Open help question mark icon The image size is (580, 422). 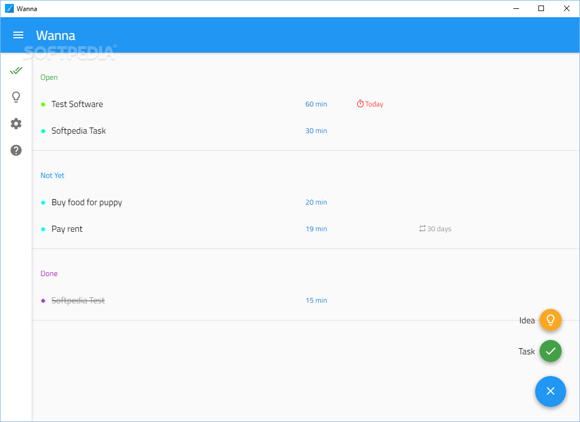click(16, 150)
